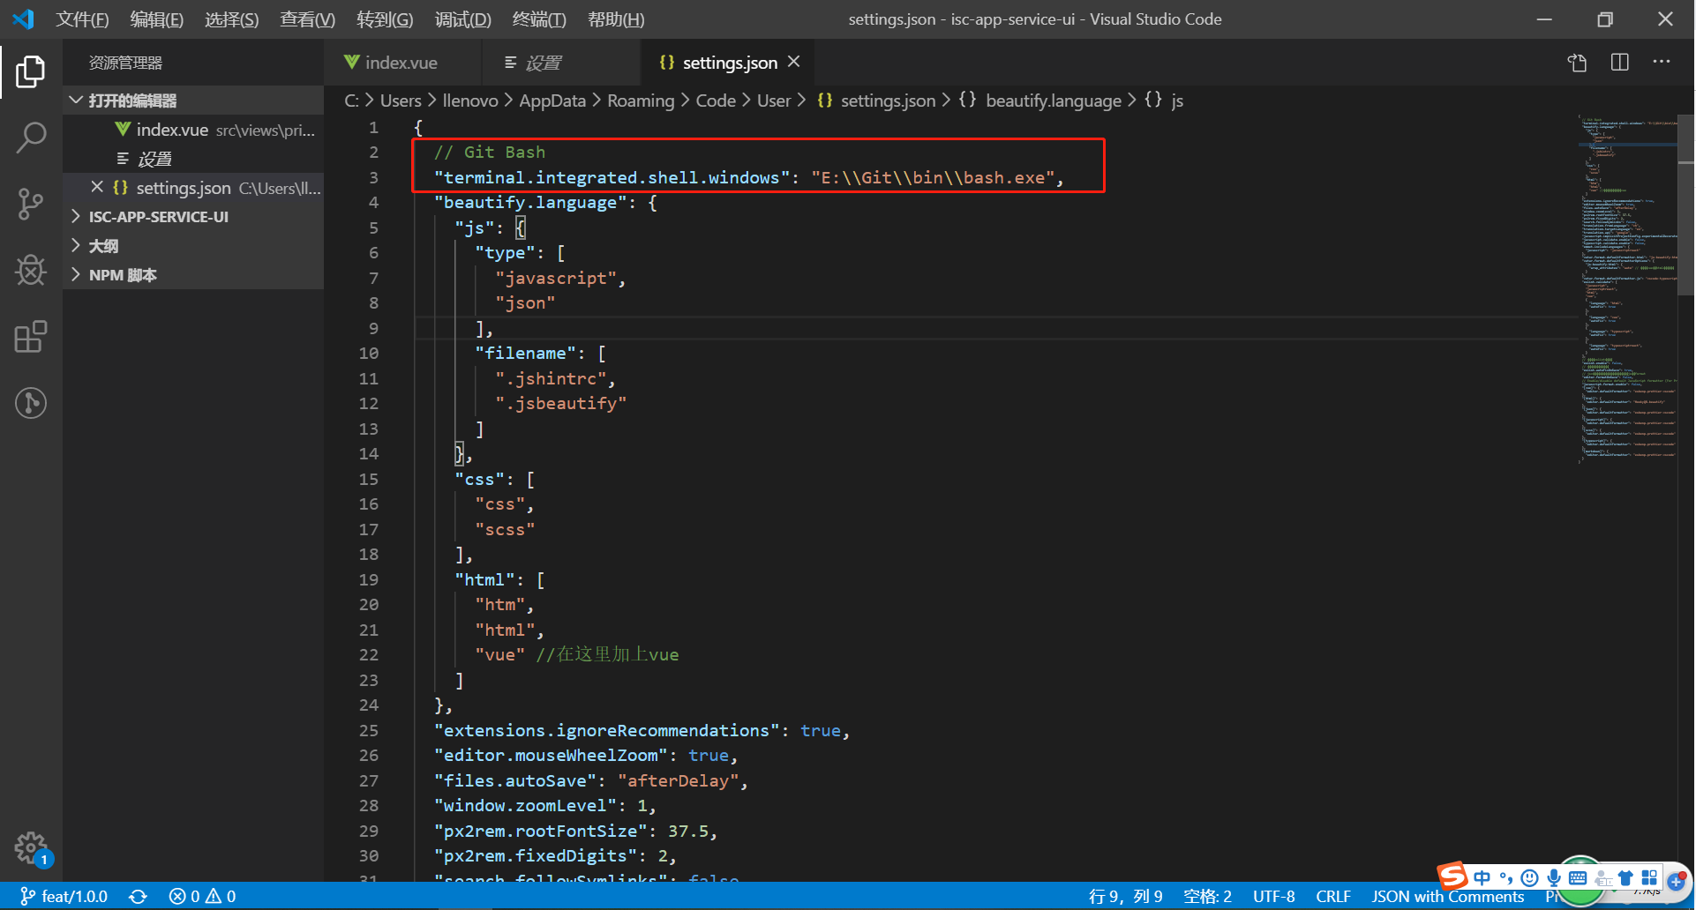Click JSON with Comments language selector
This screenshot has height=910, width=1696.
tap(1447, 896)
